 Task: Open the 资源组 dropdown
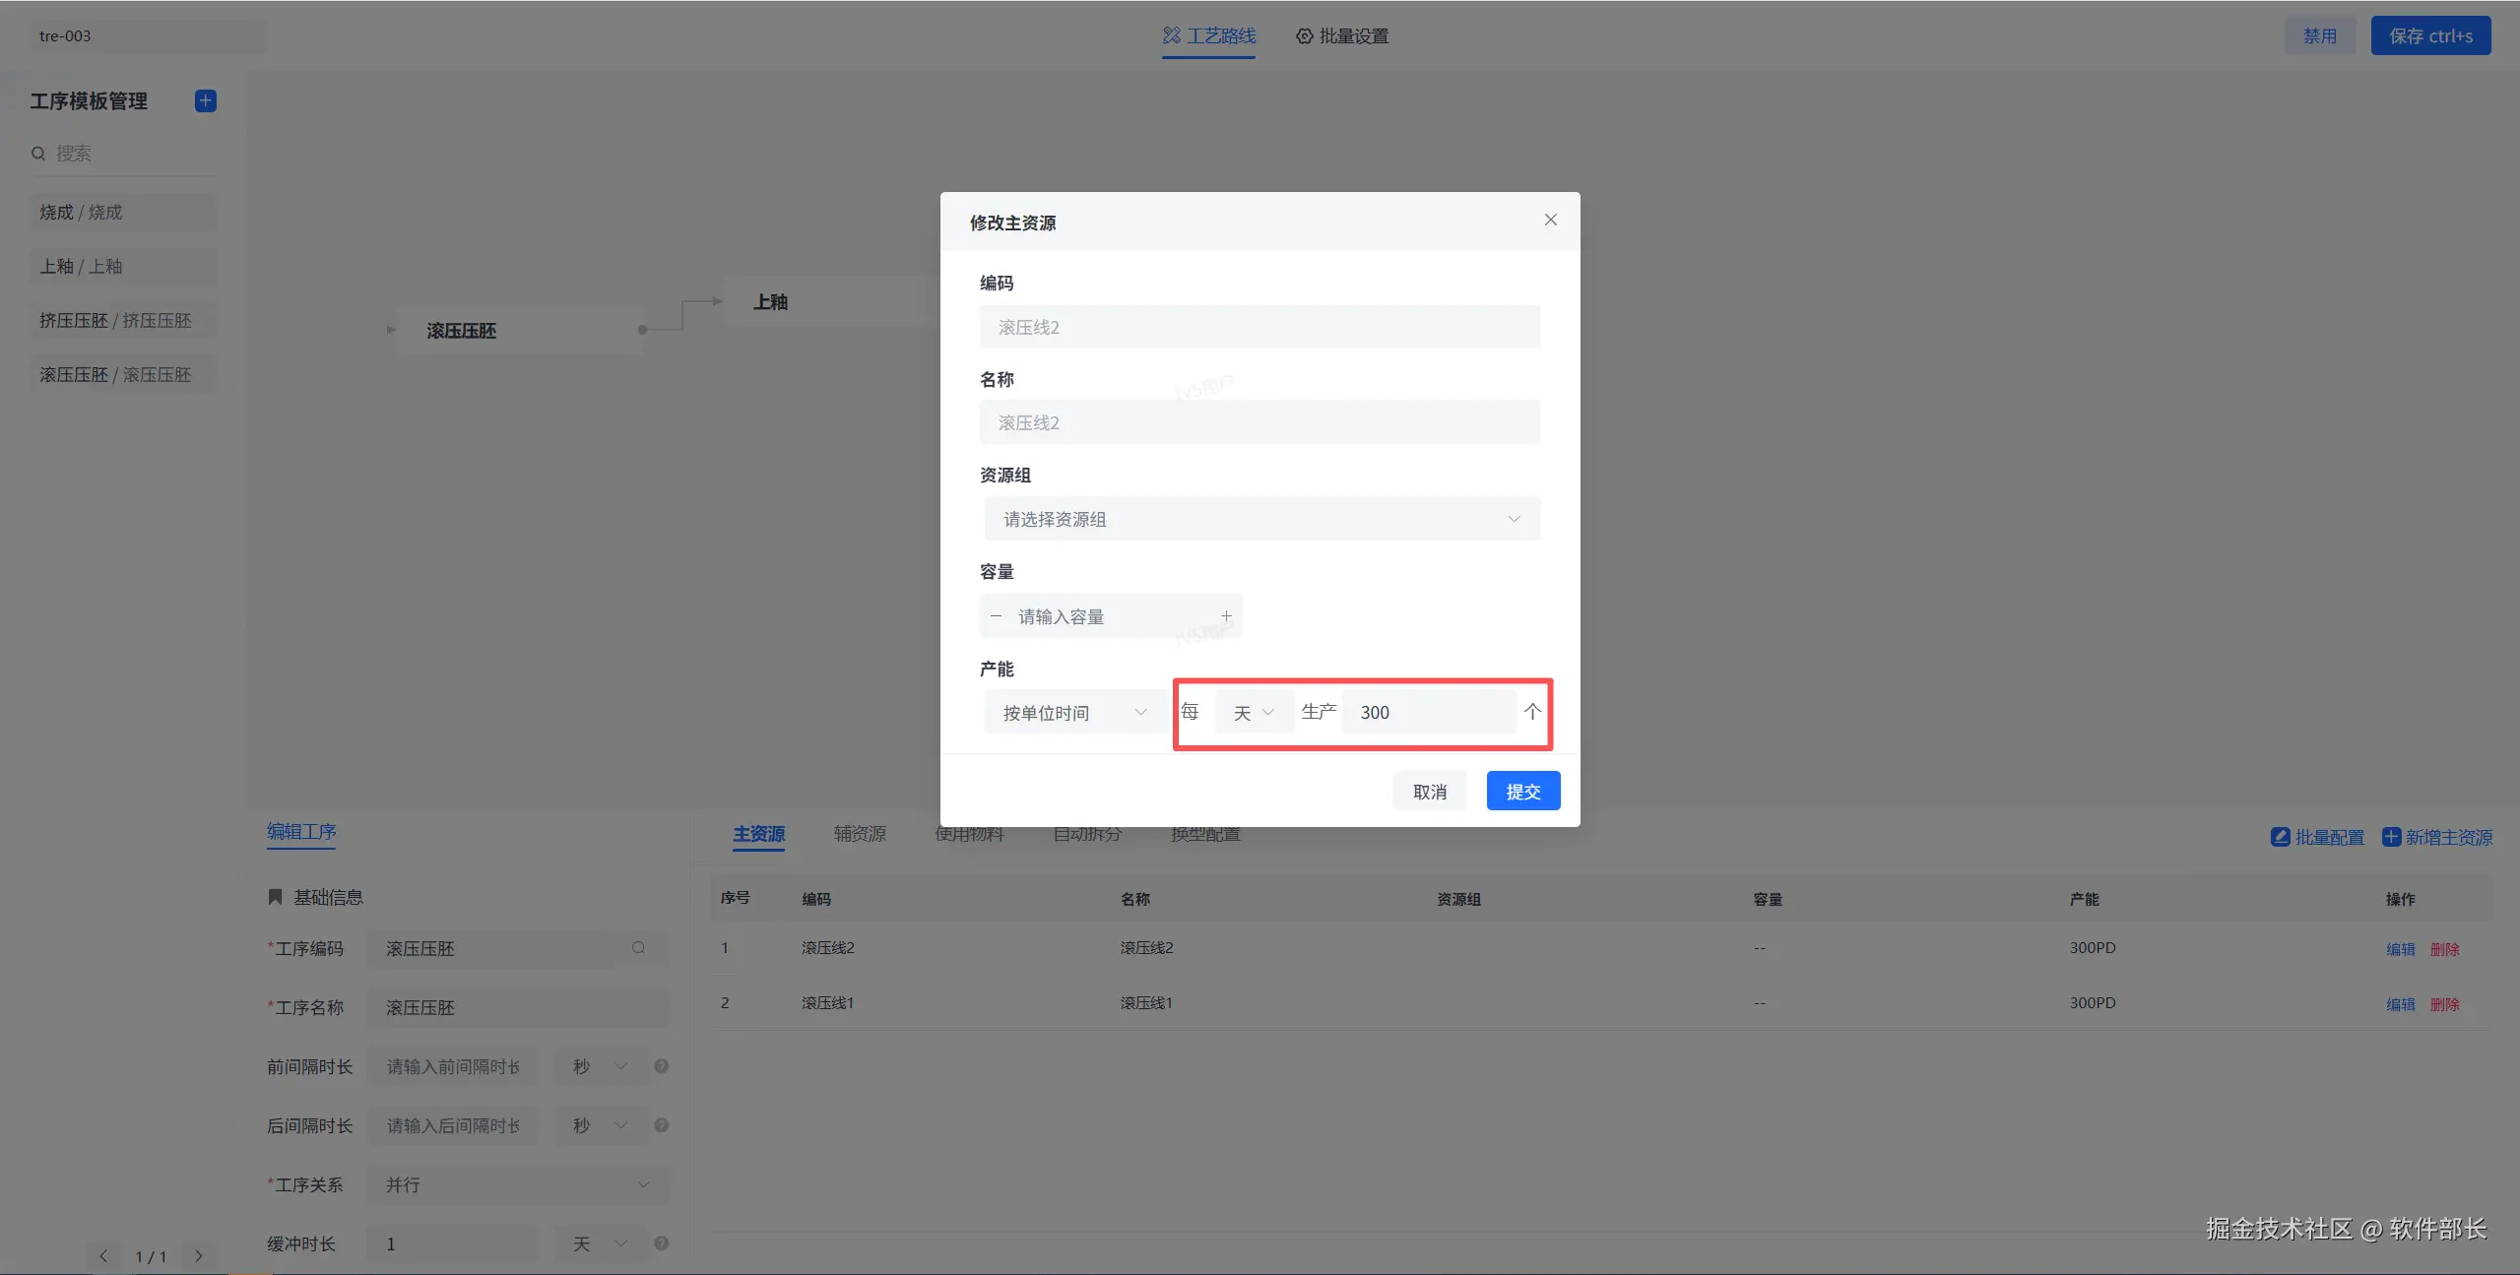click(1260, 519)
